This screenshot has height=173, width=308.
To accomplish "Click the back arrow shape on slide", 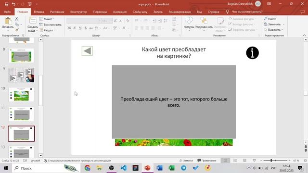I will point(87,51).
